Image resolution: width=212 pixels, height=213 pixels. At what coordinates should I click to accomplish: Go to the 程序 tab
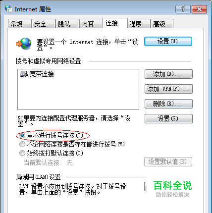139,24
